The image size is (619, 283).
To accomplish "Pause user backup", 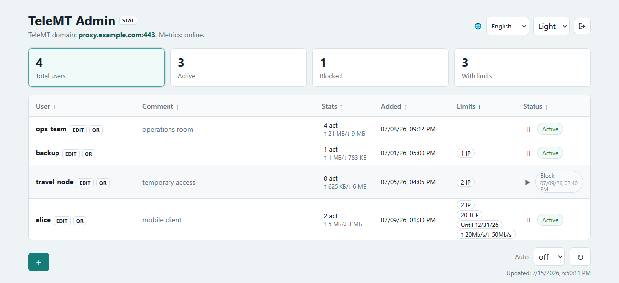I will click(x=529, y=153).
